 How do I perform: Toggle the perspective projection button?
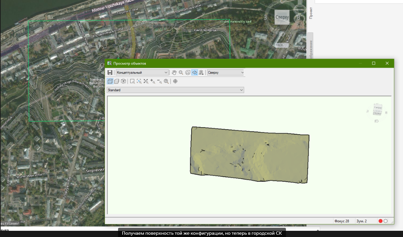coord(117,81)
